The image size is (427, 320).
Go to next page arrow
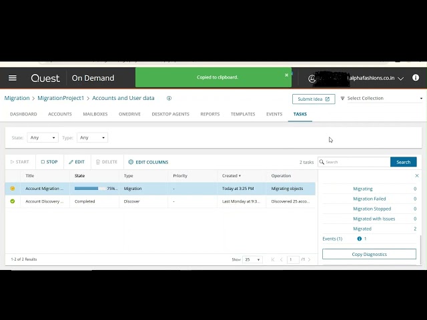(x=310, y=259)
